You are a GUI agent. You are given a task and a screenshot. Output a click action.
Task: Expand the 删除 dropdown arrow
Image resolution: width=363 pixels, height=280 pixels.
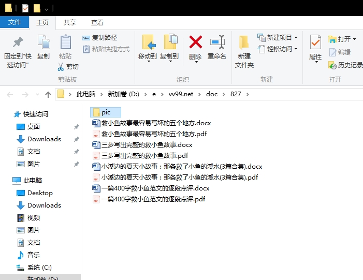point(196,62)
